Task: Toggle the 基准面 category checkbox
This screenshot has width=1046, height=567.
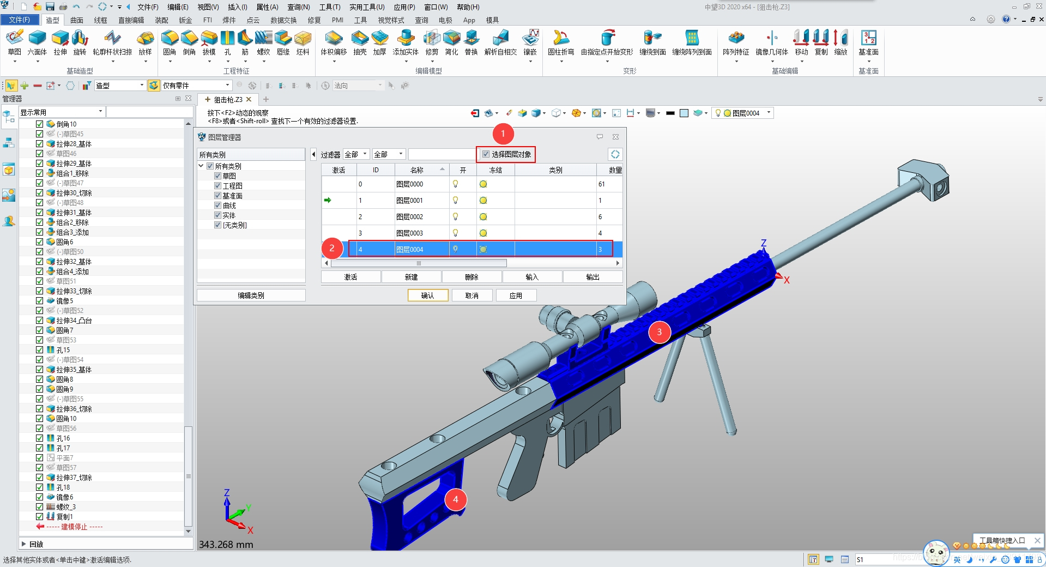Action: click(217, 196)
